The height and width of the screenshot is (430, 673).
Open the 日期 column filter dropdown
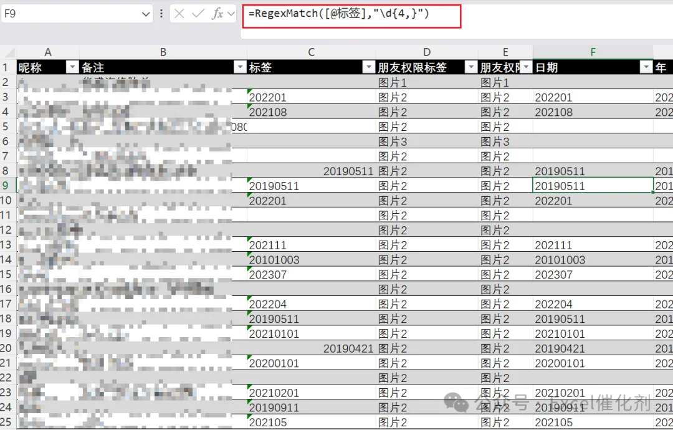[646, 67]
